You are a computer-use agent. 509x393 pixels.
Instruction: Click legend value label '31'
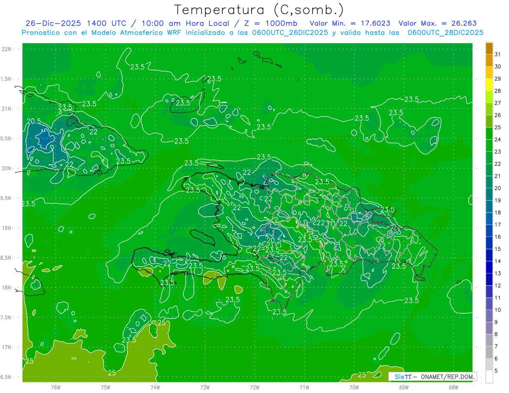(x=498, y=54)
